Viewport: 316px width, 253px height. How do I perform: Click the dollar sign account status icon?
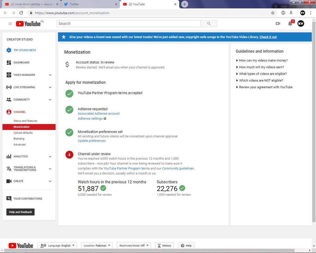coord(67,64)
